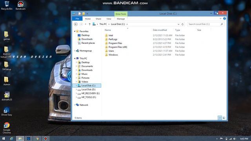Select the dotnetfx35 desktop icon

coord(7,96)
